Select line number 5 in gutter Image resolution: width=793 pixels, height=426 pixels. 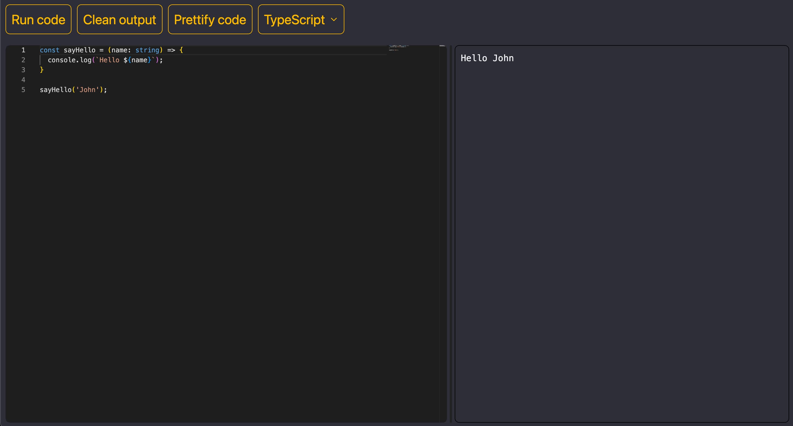click(23, 90)
